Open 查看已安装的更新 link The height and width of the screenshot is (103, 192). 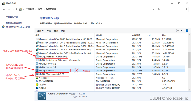click(14, 23)
